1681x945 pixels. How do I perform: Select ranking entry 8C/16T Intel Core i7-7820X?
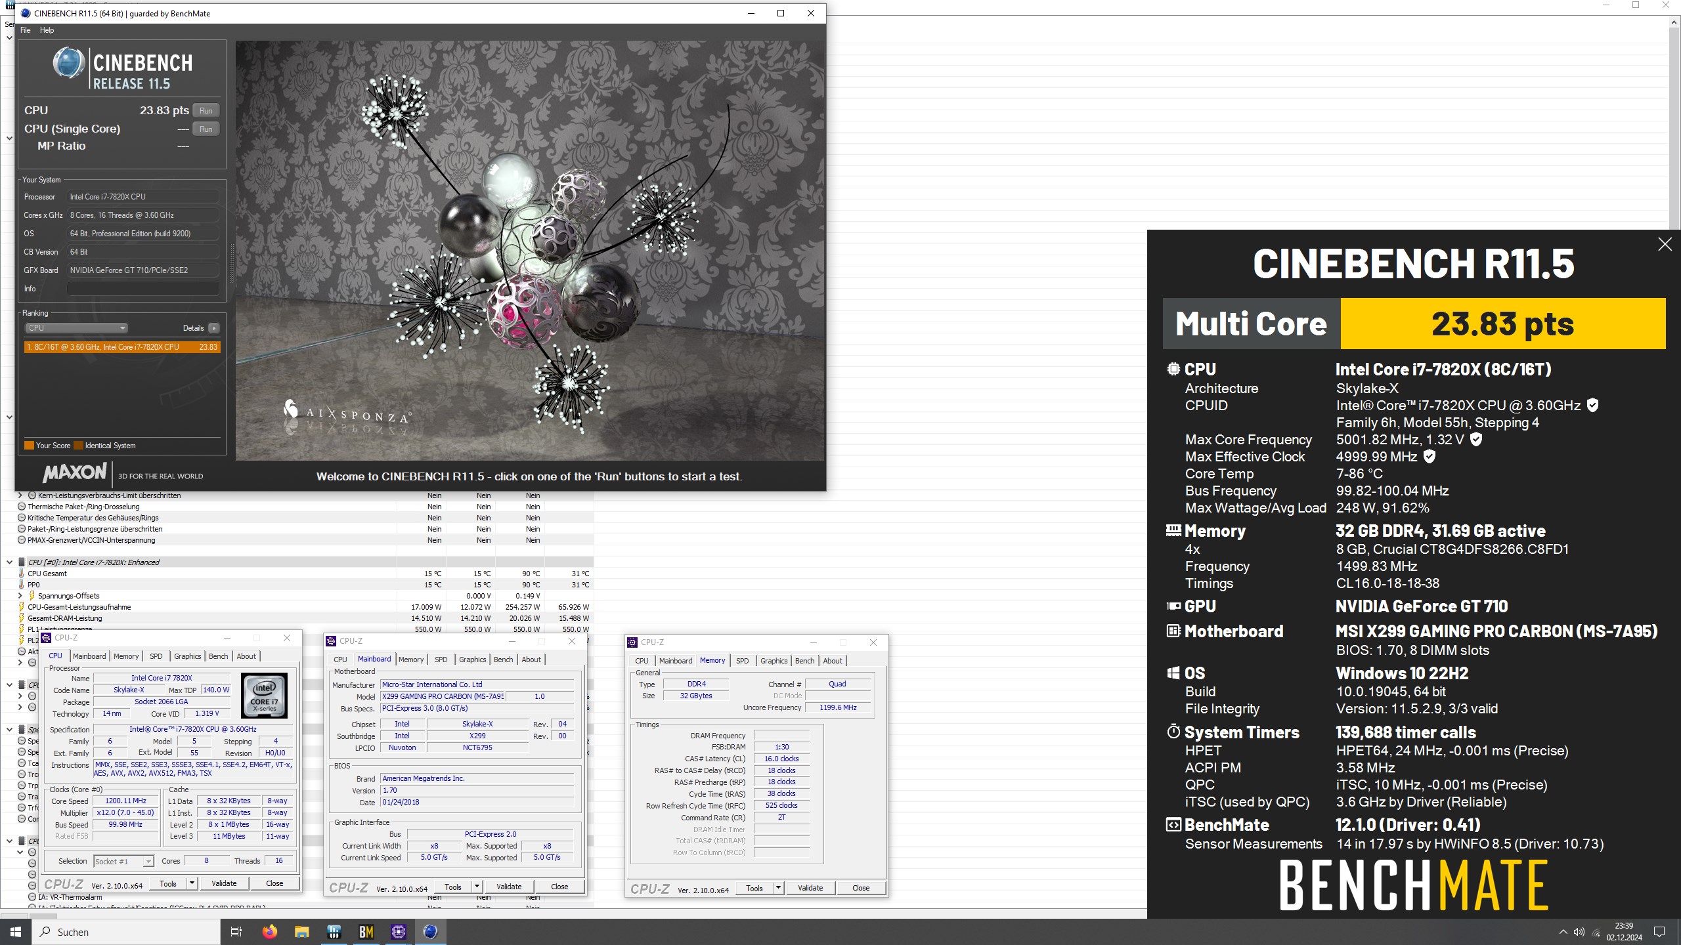pyautogui.click(x=122, y=347)
